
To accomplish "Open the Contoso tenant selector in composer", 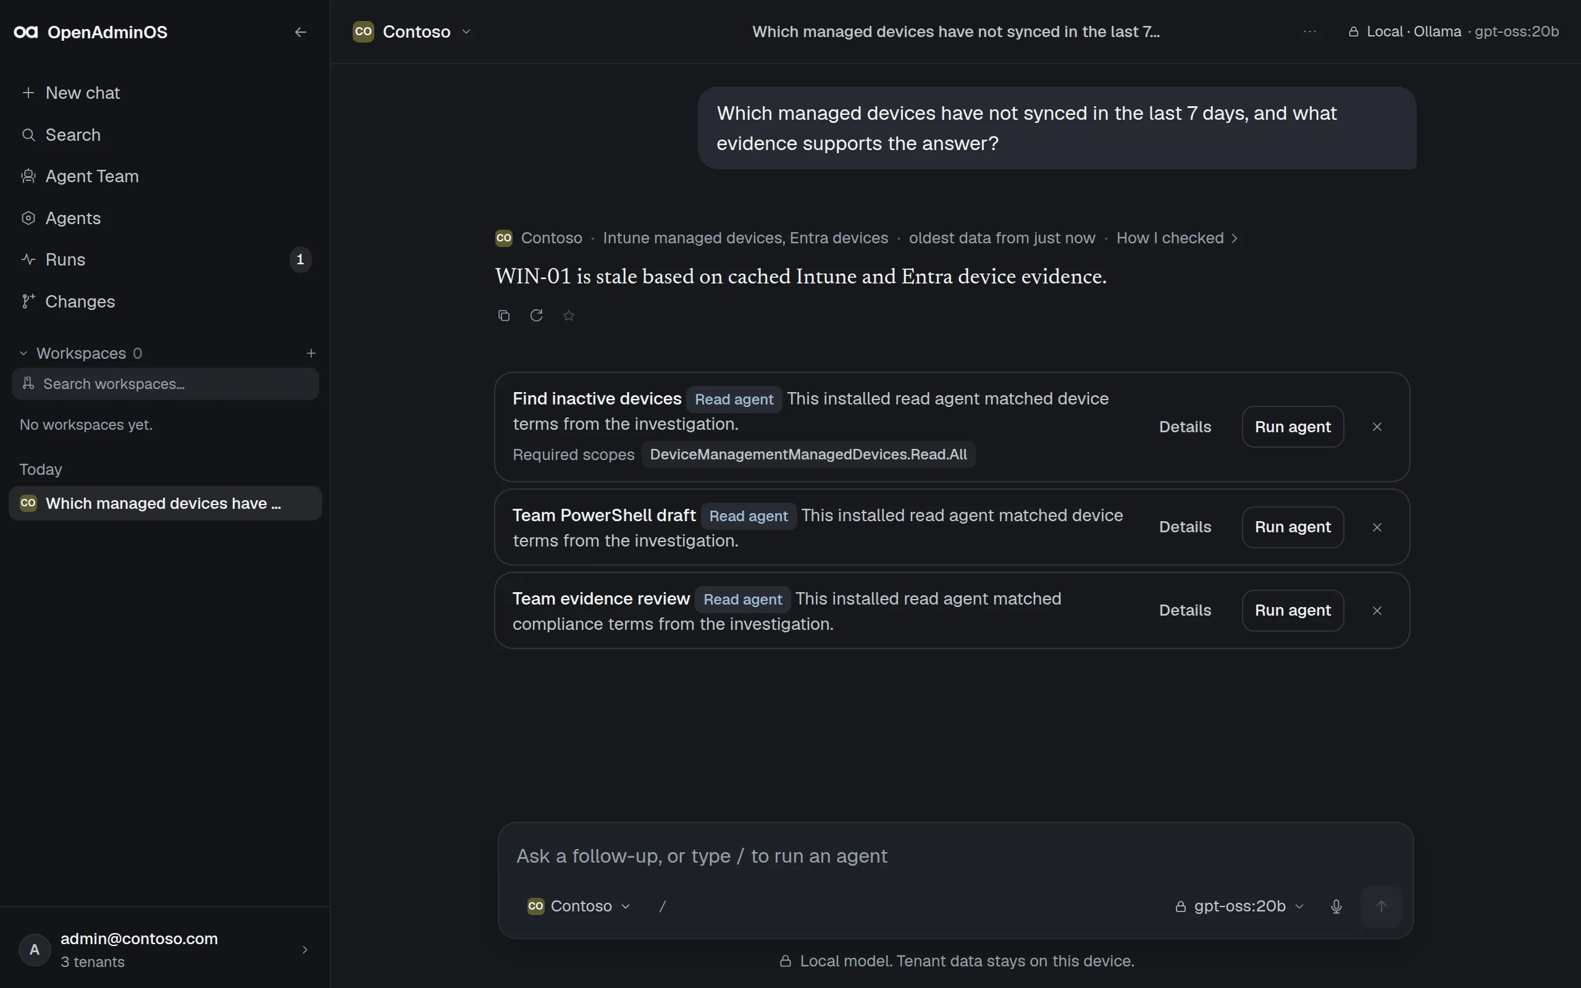I will coord(579,906).
